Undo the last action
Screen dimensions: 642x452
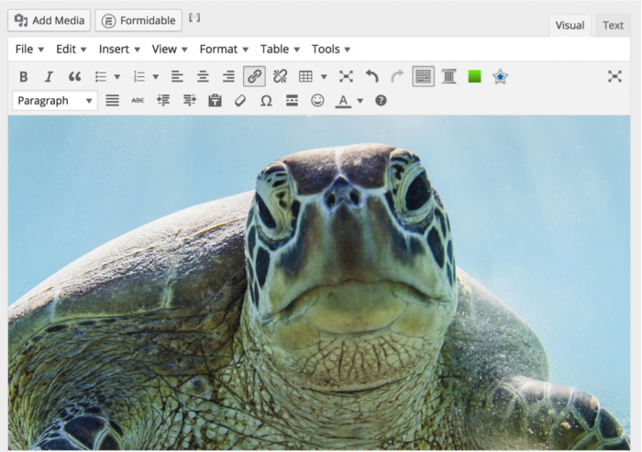pyautogui.click(x=371, y=77)
